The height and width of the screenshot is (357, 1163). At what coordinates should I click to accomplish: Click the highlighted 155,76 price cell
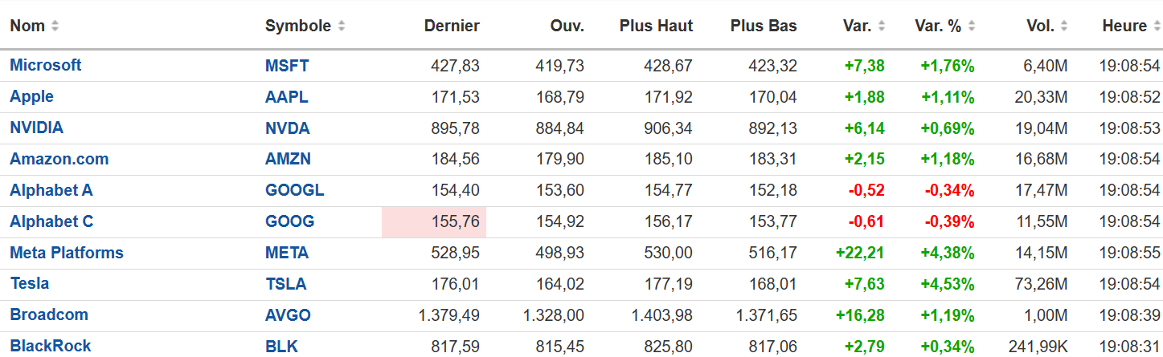[x=434, y=221]
